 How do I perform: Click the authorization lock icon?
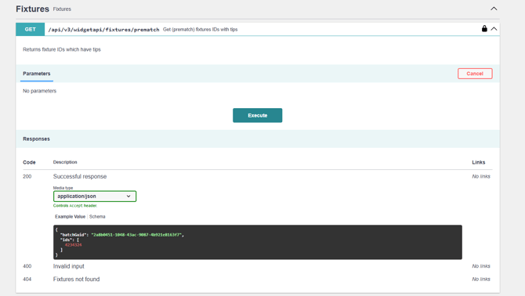pyautogui.click(x=484, y=29)
